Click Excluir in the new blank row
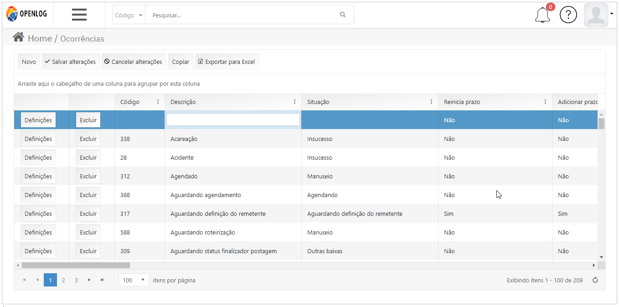Image resolution: width=619 pixels, height=307 pixels. click(x=88, y=120)
